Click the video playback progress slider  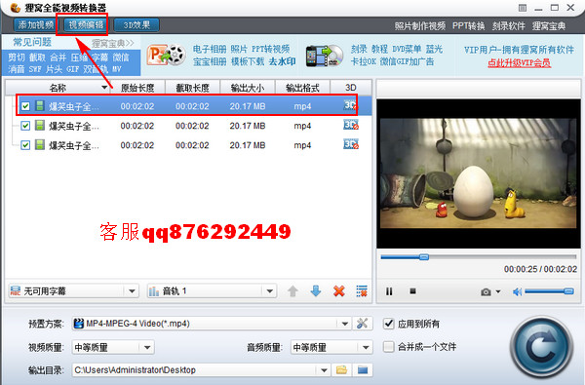click(479, 256)
